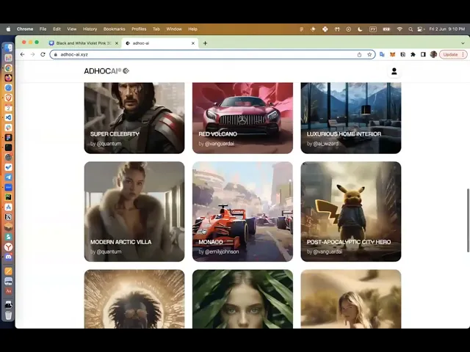The image size is (470, 352).
Task: Open Telegram from the dock
Action: pos(8,177)
